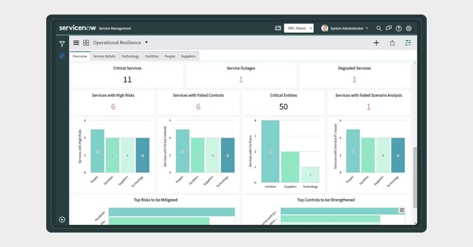Click Suppliers bar in Failed Controls chart
473x247 pixels.
pos(213,155)
